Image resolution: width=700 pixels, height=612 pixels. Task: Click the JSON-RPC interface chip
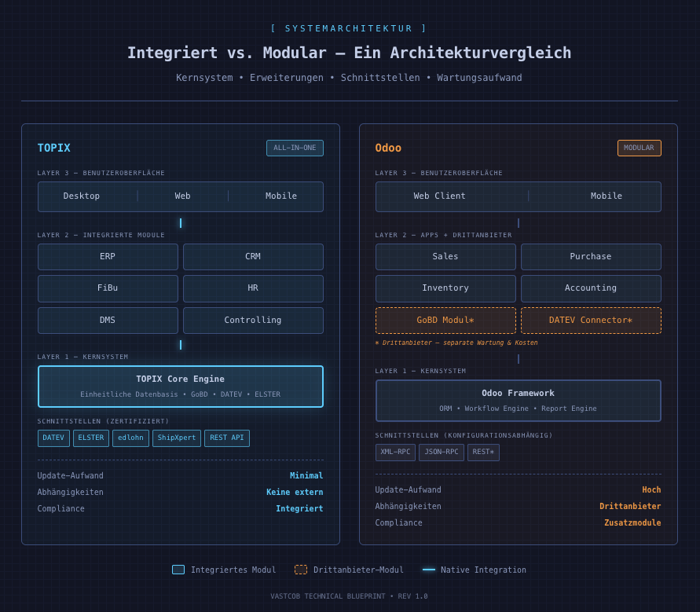[x=441, y=452]
